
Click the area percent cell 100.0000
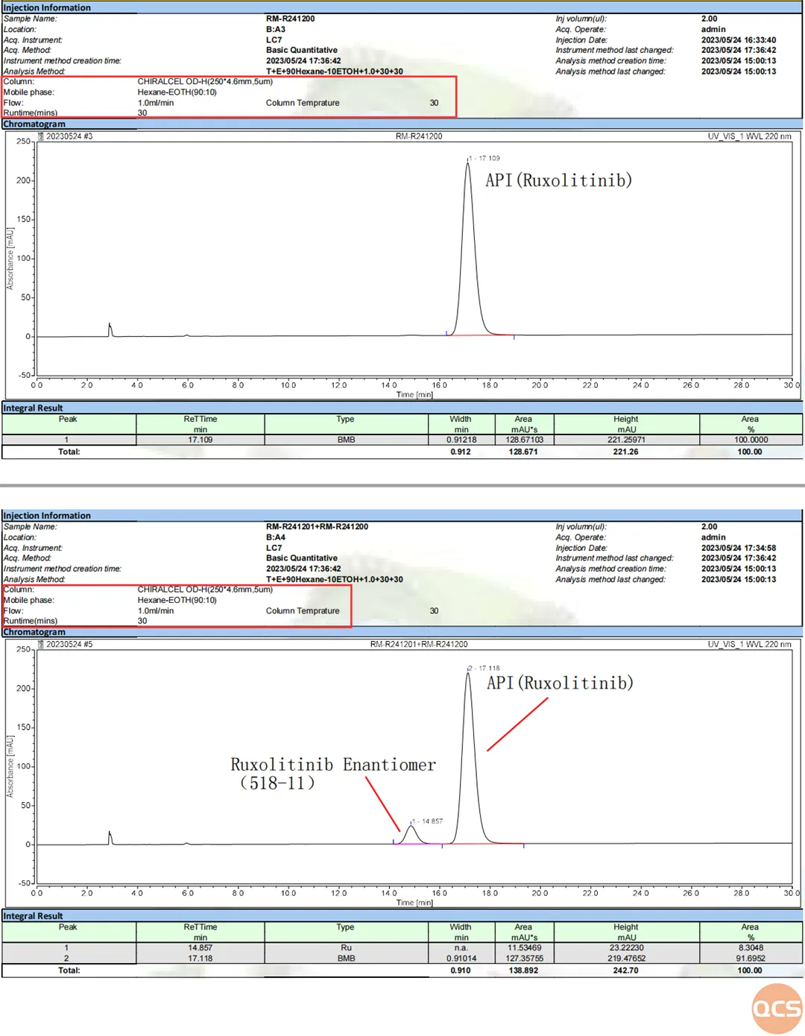751,440
